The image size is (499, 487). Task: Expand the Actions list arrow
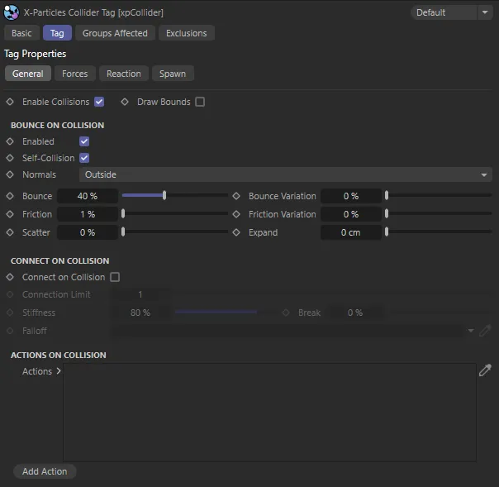tap(58, 371)
